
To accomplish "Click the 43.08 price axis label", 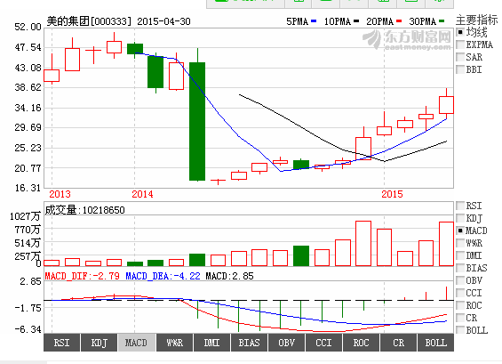I will (28, 68).
